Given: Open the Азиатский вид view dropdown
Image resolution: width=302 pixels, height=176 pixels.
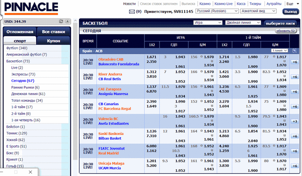Looking at the screenshot, I should 258,11.
